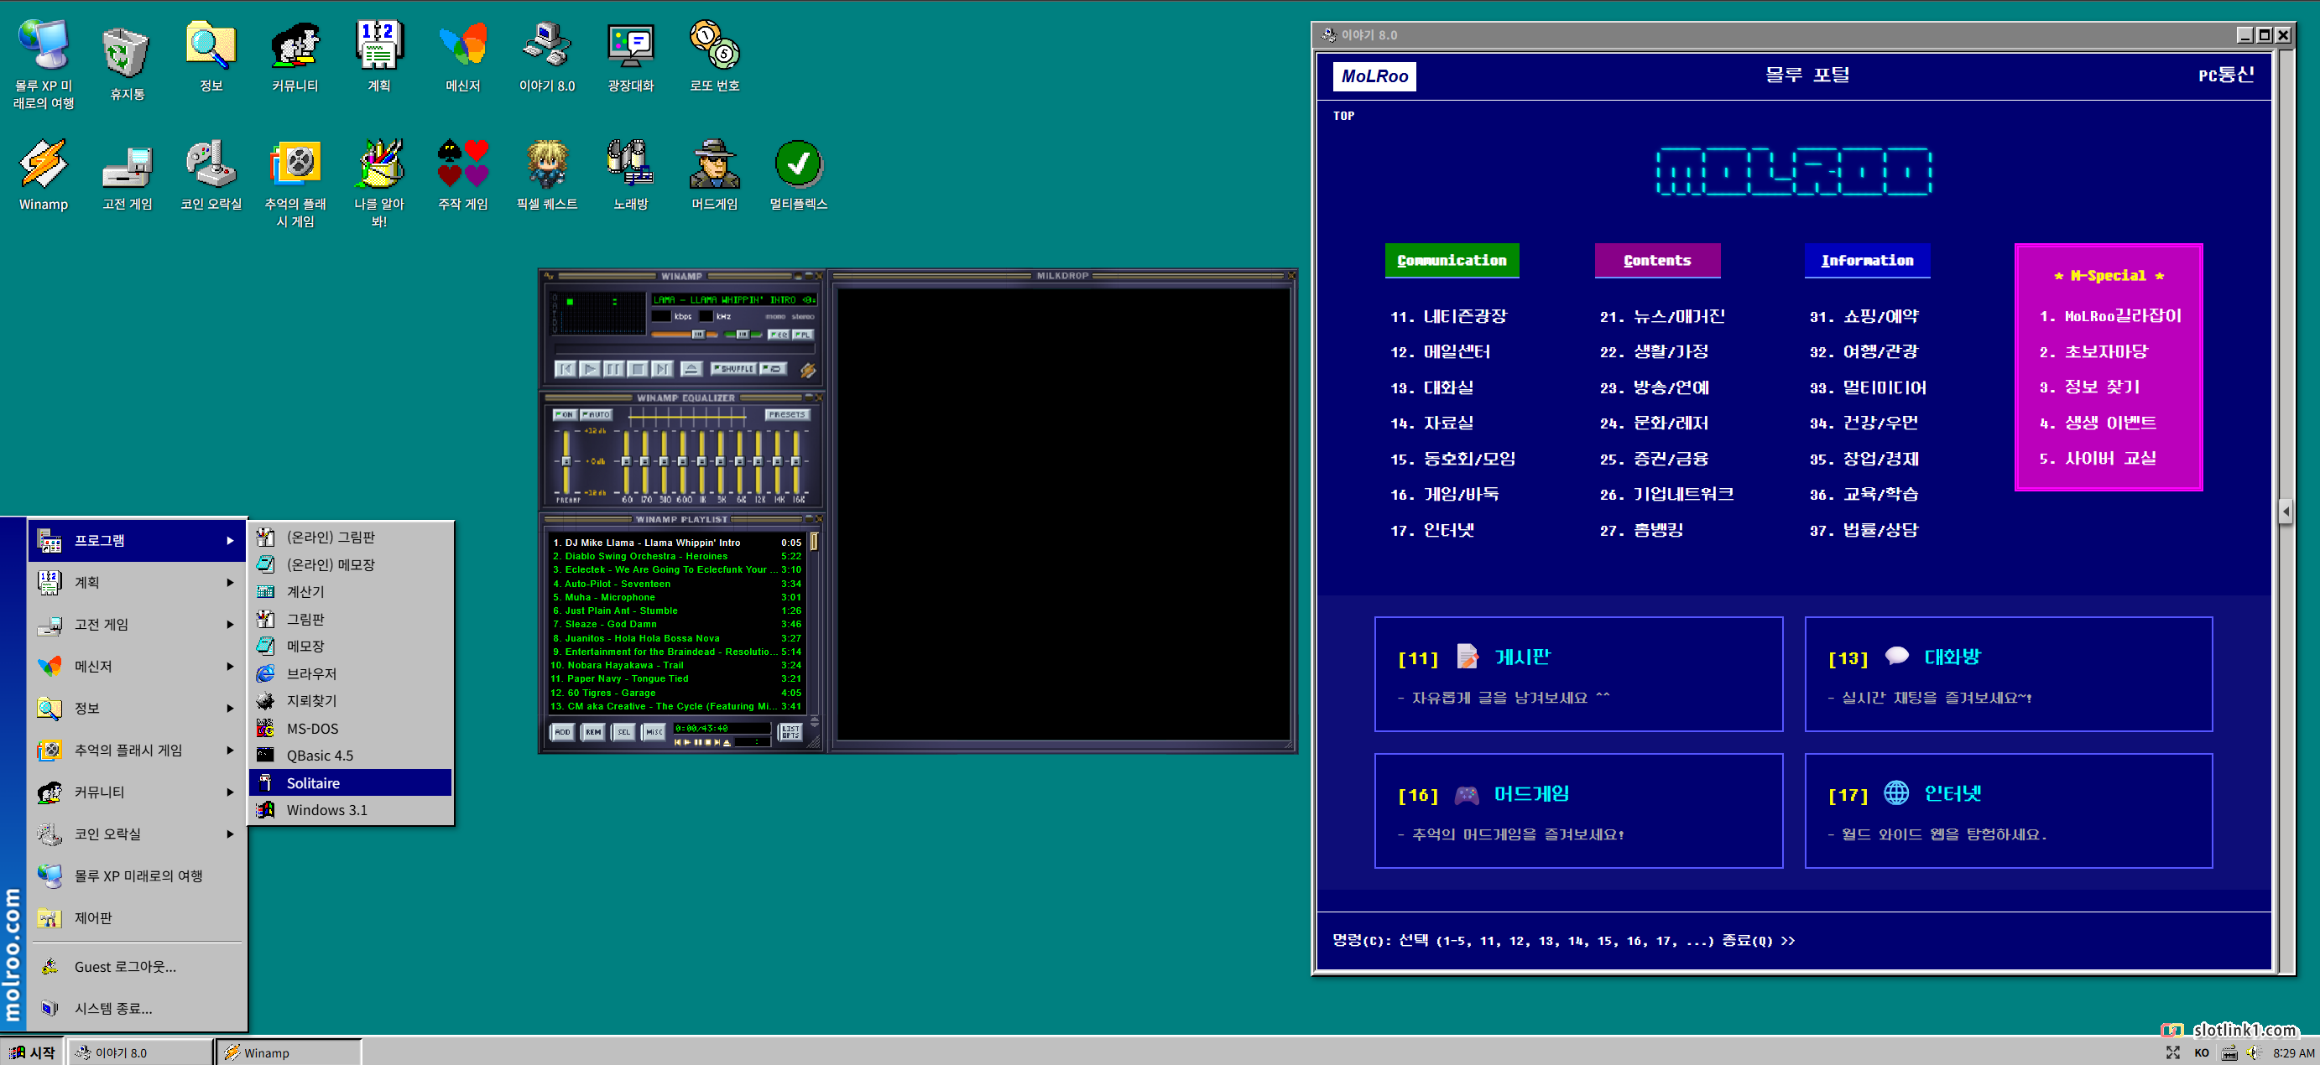Open the Recycle Bin (휴지통) desktop icon

click(x=126, y=63)
